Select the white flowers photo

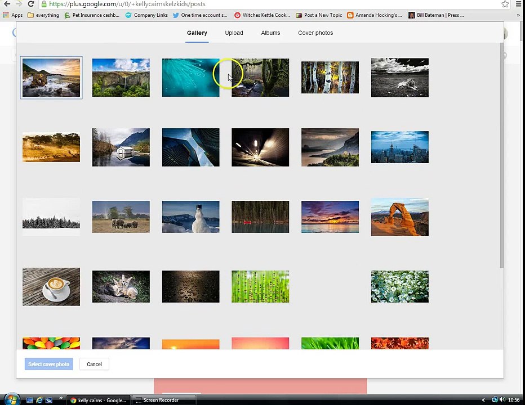click(400, 287)
